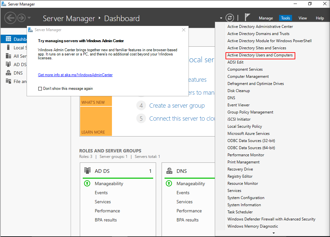Open iSCSI Initiator
Image resolution: width=330 pixels, height=237 pixels.
[x=239, y=119]
